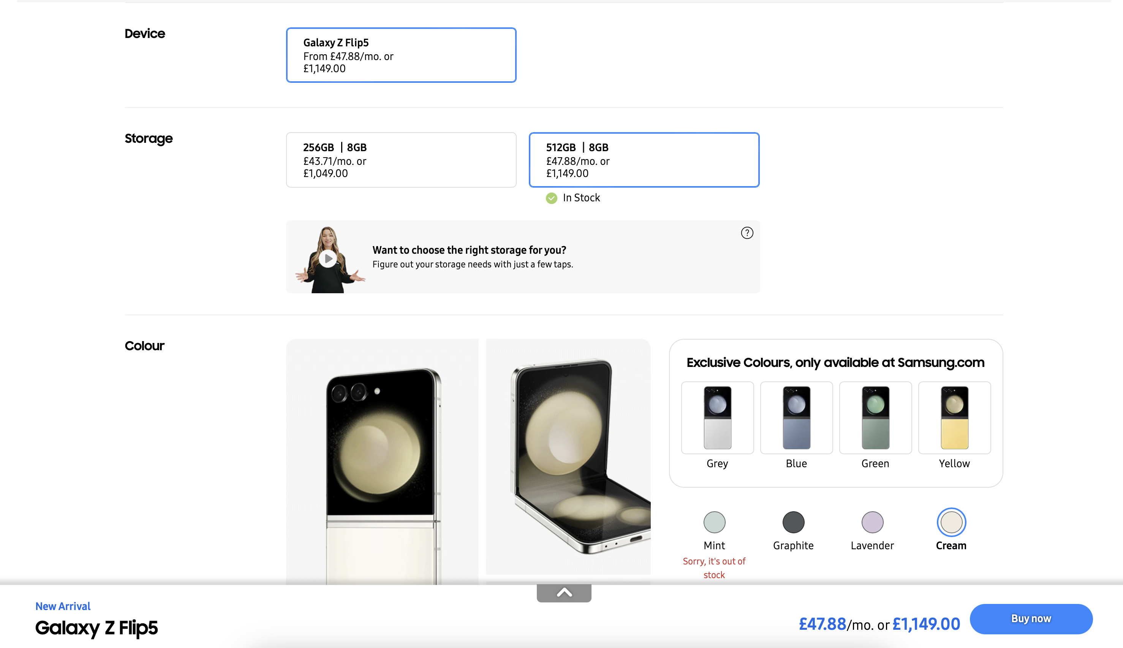
Task: Click the Lavender colour name label
Action: [x=872, y=546]
